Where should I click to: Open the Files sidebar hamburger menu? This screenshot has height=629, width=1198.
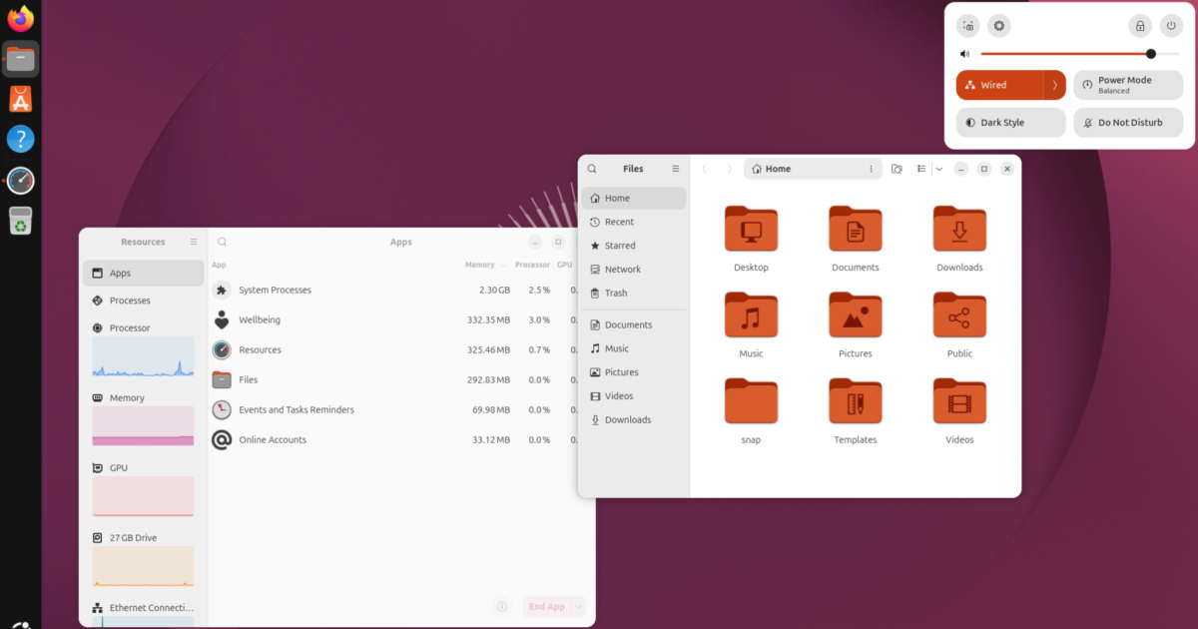pos(676,169)
